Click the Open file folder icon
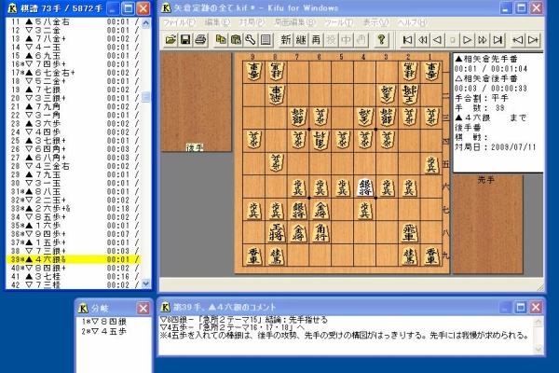Image resolution: width=559 pixels, height=373 pixels. point(170,40)
